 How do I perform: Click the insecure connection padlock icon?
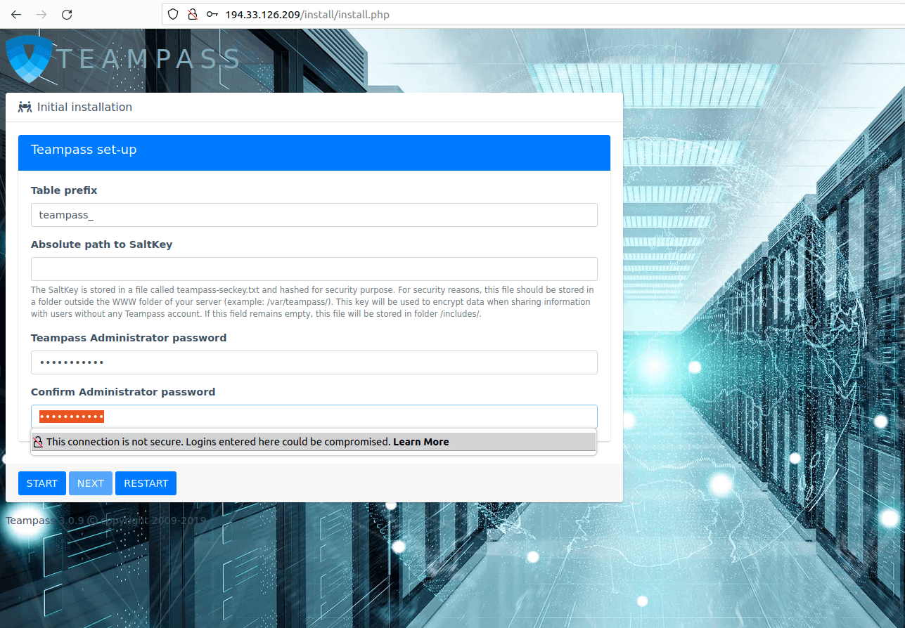click(192, 14)
